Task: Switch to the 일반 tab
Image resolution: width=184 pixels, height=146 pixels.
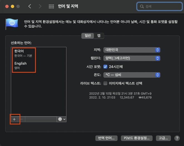Action: click(x=88, y=36)
